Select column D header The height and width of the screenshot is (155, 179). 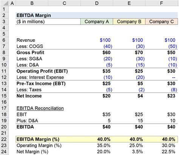click(x=97, y=3)
